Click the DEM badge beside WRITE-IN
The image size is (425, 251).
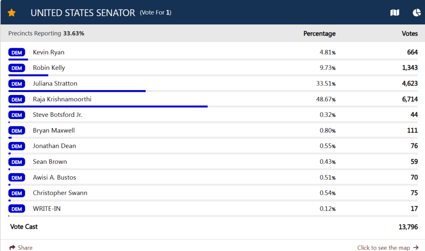(x=17, y=209)
